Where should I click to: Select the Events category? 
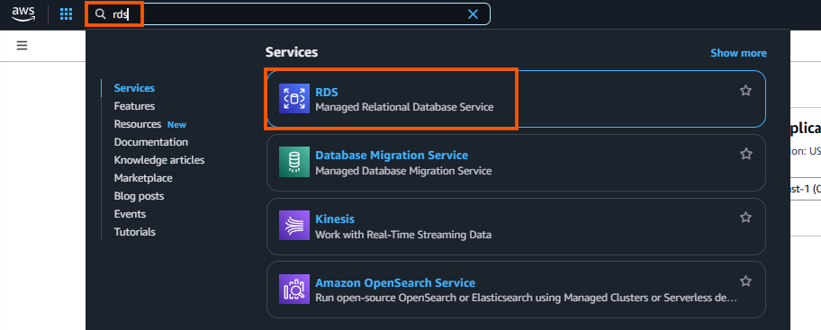click(x=130, y=214)
